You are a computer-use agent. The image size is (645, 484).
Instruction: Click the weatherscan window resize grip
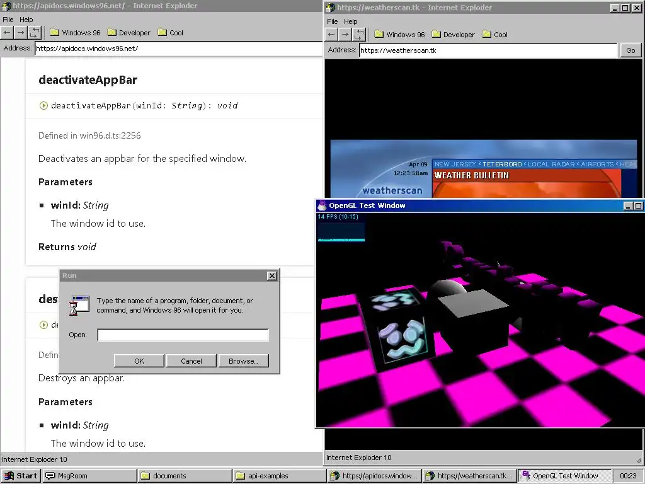click(639, 459)
